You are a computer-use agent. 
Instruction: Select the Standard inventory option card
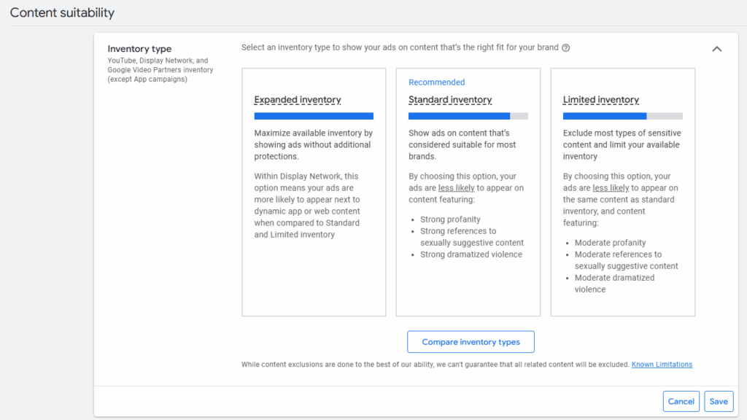pos(468,192)
